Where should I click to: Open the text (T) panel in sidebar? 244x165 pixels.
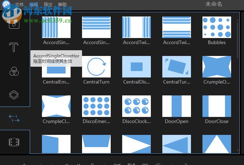(14, 47)
